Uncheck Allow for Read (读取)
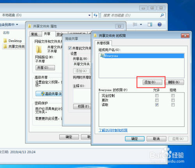Screen dimensions: 195x168 157,105
